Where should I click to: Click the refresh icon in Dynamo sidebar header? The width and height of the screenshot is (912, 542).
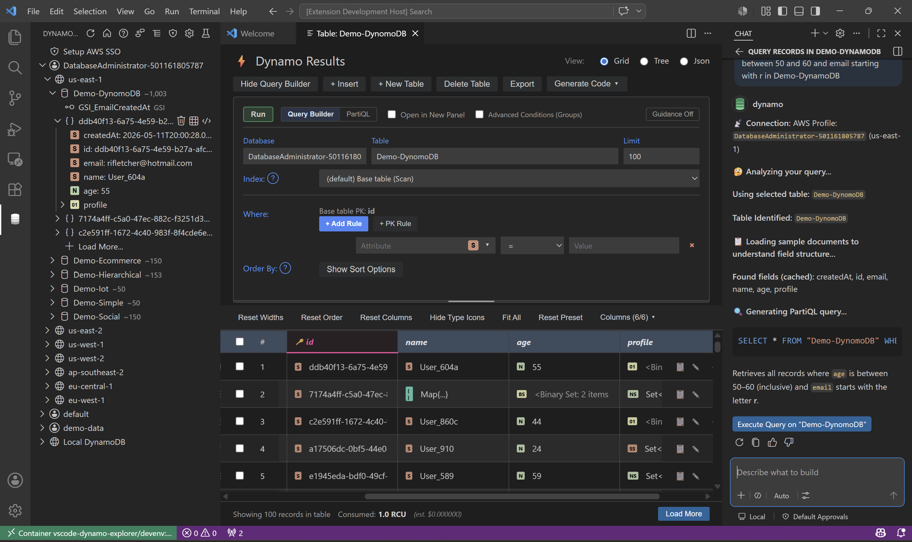pos(91,34)
